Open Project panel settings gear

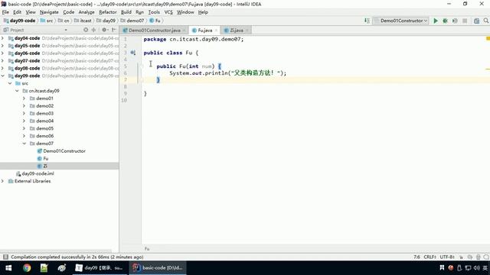(x=104, y=30)
